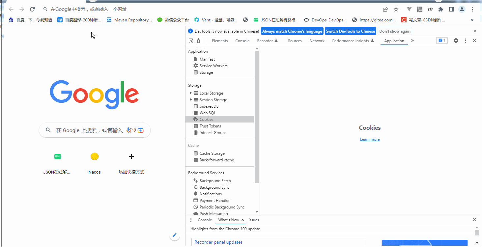Open DevTools settings gear
The image size is (482, 247).
point(456,41)
